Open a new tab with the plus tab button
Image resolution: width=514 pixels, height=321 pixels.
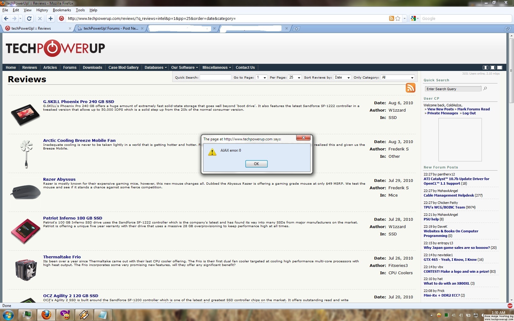pyautogui.click(x=296, y=28)
